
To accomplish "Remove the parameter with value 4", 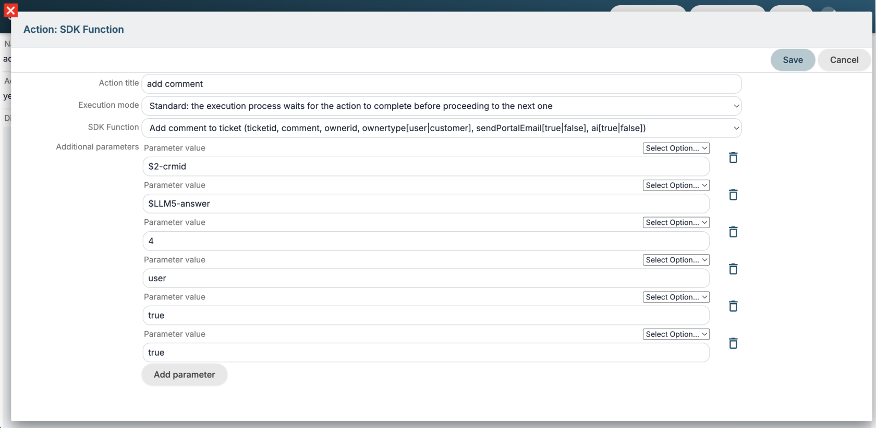I will 733,232.
